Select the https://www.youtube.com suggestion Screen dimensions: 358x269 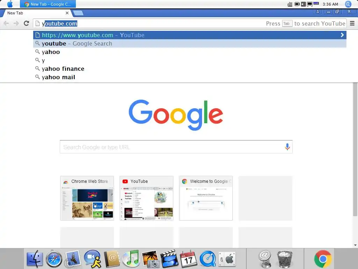[190, 35]
